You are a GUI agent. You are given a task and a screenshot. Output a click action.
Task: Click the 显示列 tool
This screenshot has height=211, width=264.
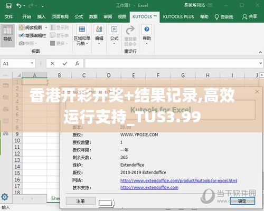59,27
